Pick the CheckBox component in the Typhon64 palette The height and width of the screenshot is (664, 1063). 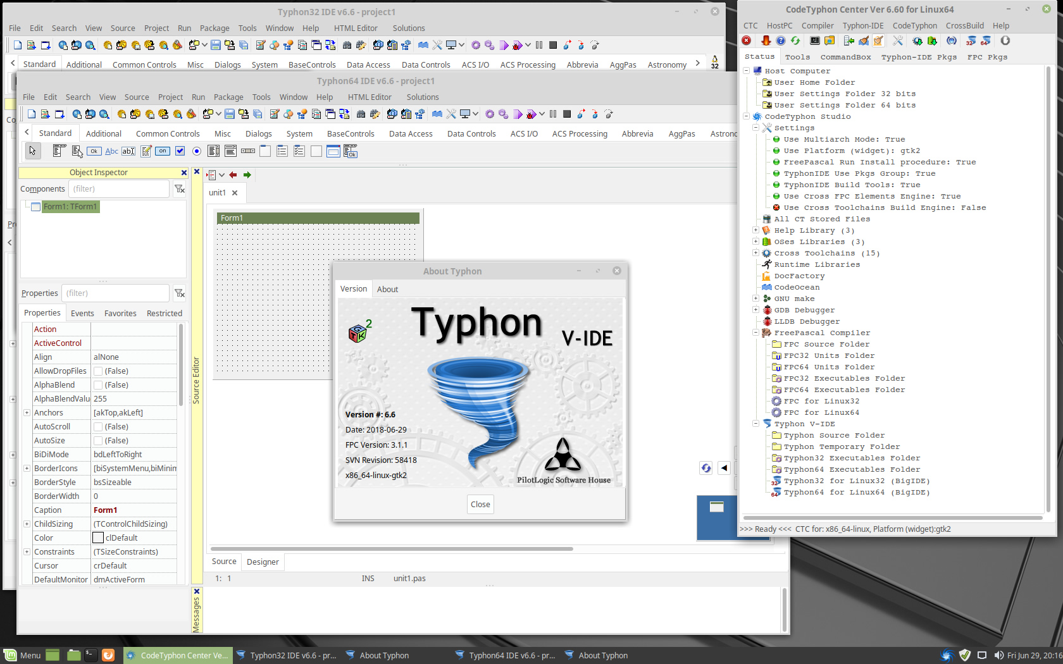180,151
